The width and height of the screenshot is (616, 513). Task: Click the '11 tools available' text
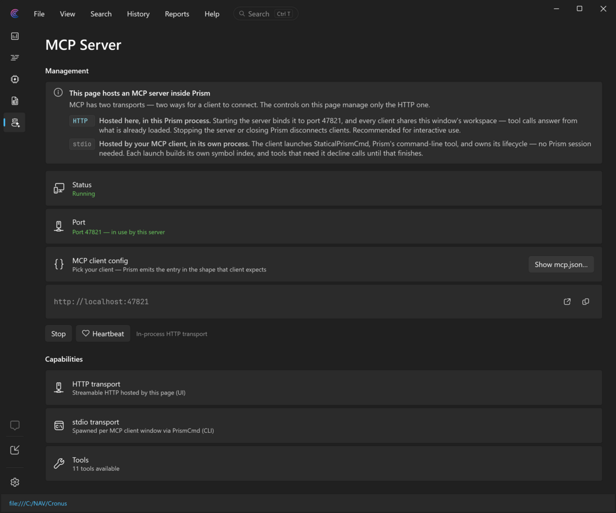tap(96, 468)
